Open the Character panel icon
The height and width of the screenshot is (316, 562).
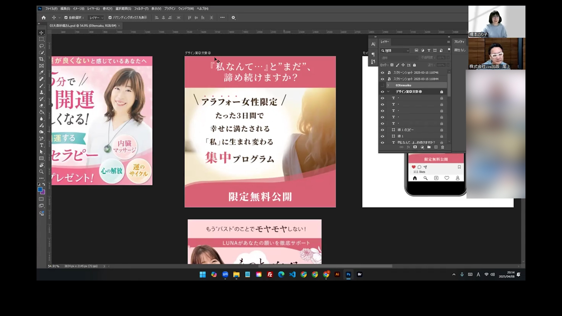pos(373,44)
